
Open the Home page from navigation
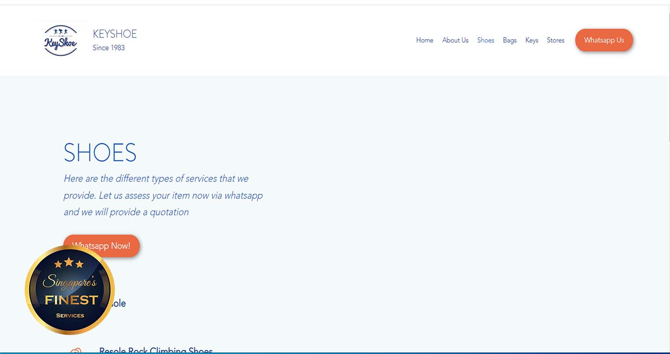click(x=424, y=40)
